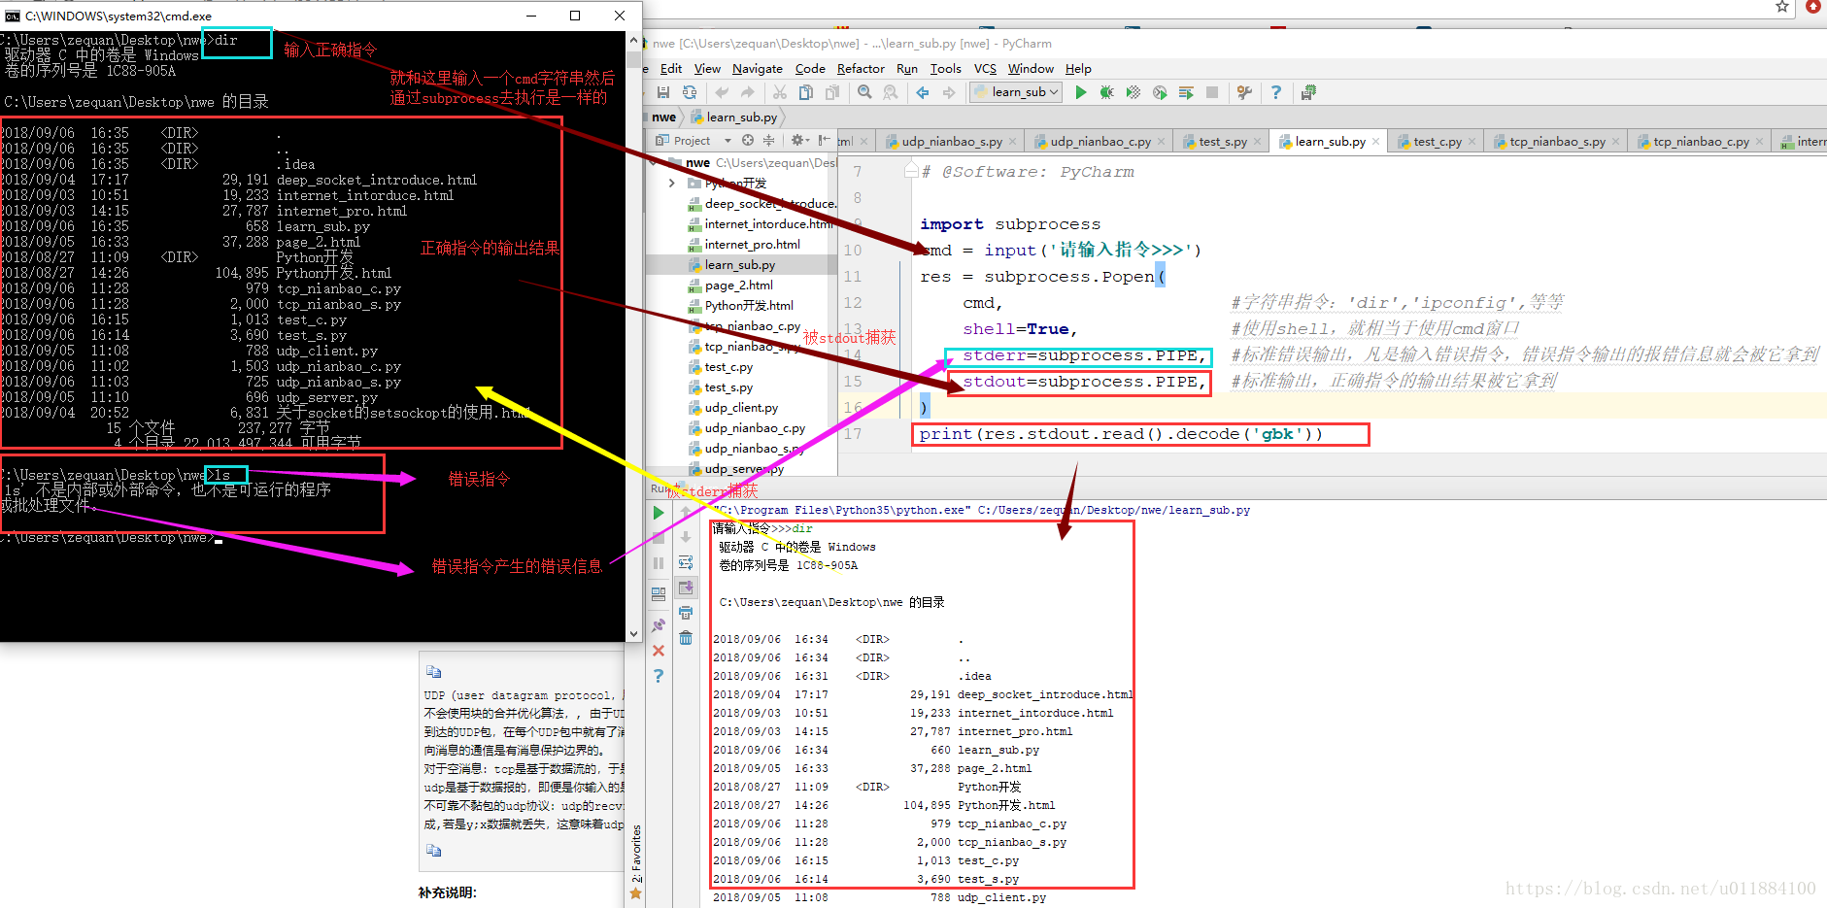This screenshot has height=908, width=1827.
Task: Open the Refactor menu
Action: tap(861, 69)
